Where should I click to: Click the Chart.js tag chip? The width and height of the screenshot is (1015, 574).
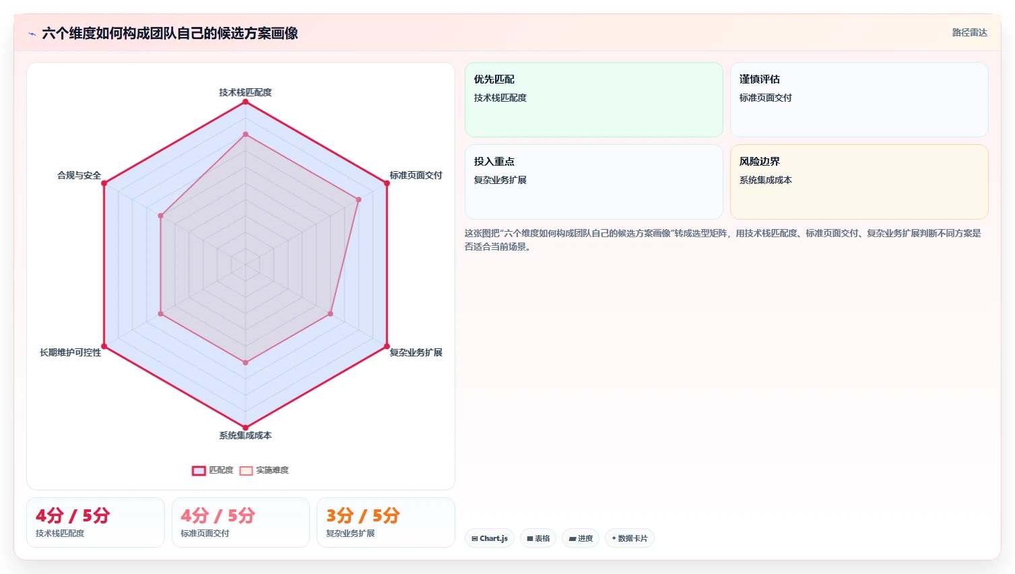coord(490,538)
